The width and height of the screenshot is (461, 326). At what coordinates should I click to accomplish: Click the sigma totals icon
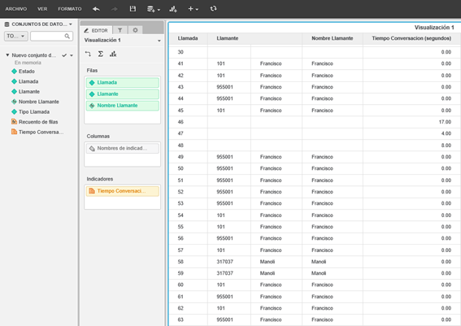click(x=101, y=54)
